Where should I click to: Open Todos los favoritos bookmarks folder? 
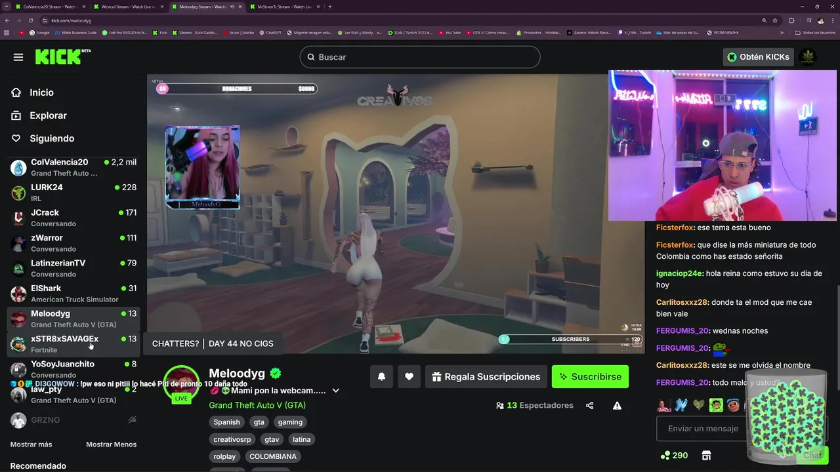click(x=814, y=32)
